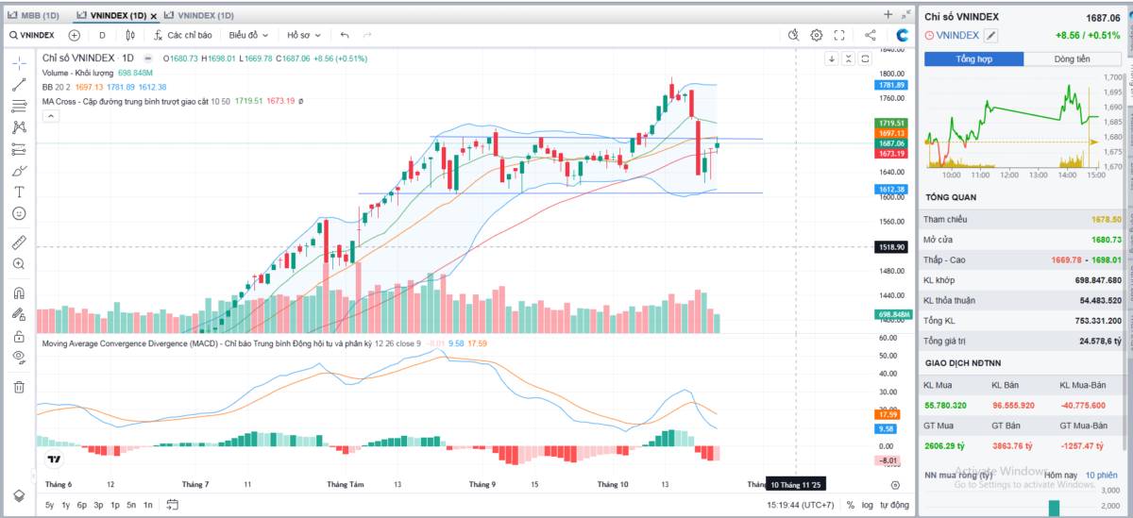Click time axis settings gear icon
The image size is (1133, 518).
click(x=895, y=484)
